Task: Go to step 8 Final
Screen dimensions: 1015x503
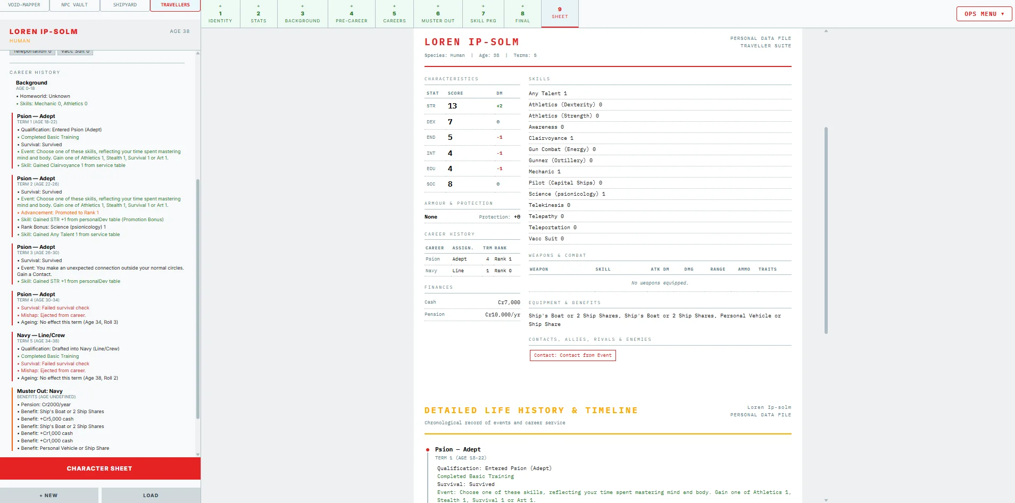Action: coord(523,14)
